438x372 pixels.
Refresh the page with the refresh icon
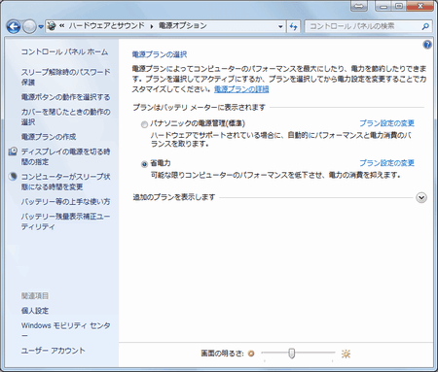pyautogui.click(x=294, y=26)
